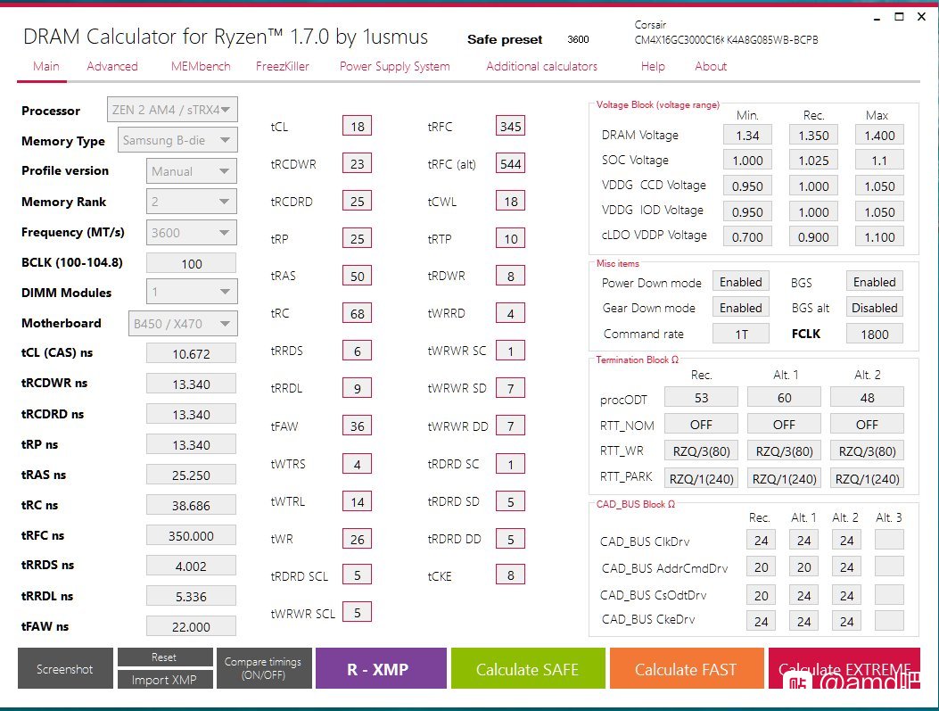Viewport: 939px width, 711px height.
Task: Select the tRP timing value box
Action: [358, 238]
